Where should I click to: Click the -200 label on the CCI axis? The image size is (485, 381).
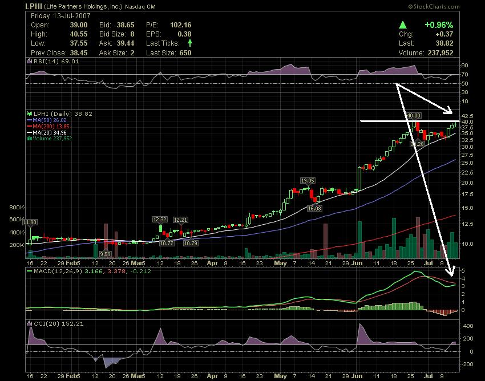coord(467,364)
